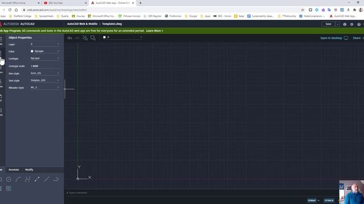Select the two-point Line tool
364x204 pixels.
[37, 179]
